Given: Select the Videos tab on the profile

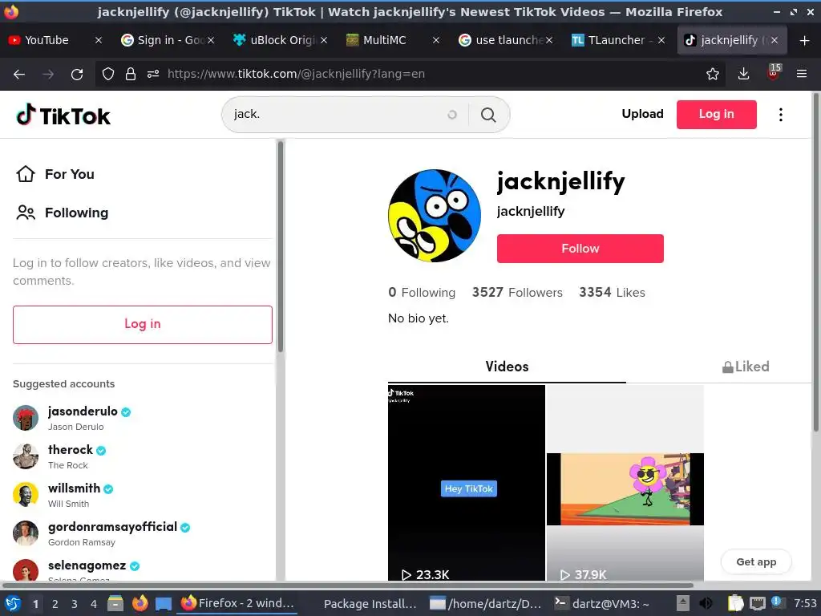Looking at the screenshot, I should (x=507, y=367).
